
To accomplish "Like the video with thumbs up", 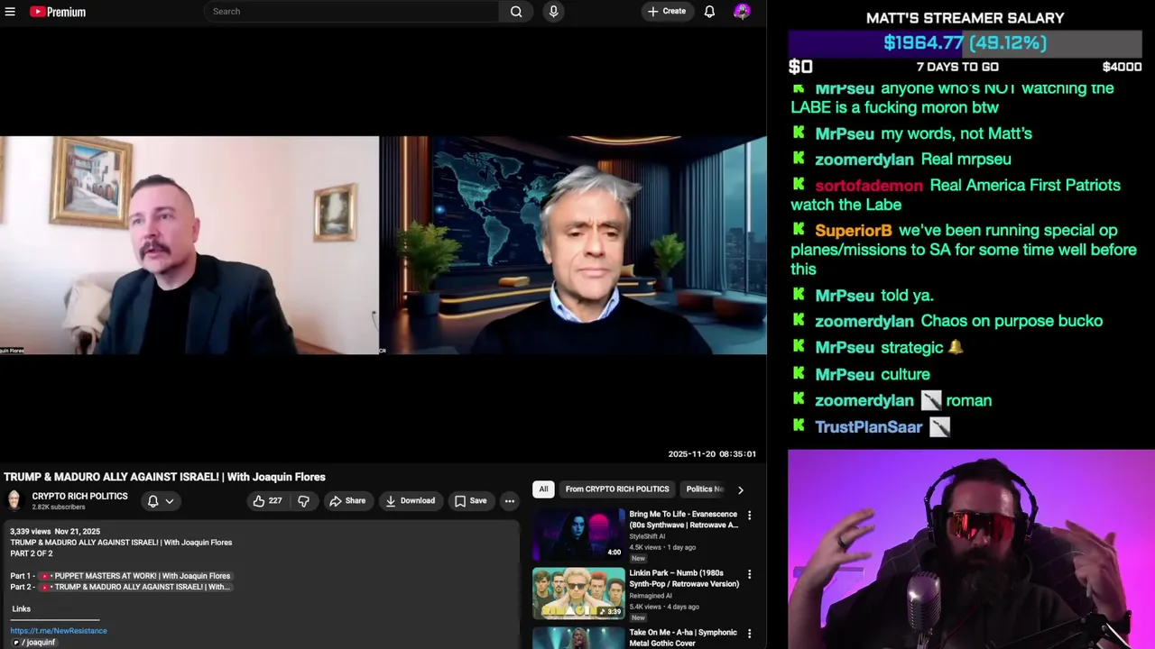I will 267,501.
